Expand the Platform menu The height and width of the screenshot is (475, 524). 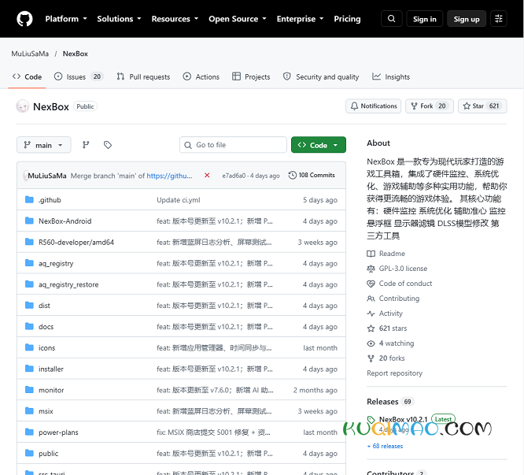point(66,19)
